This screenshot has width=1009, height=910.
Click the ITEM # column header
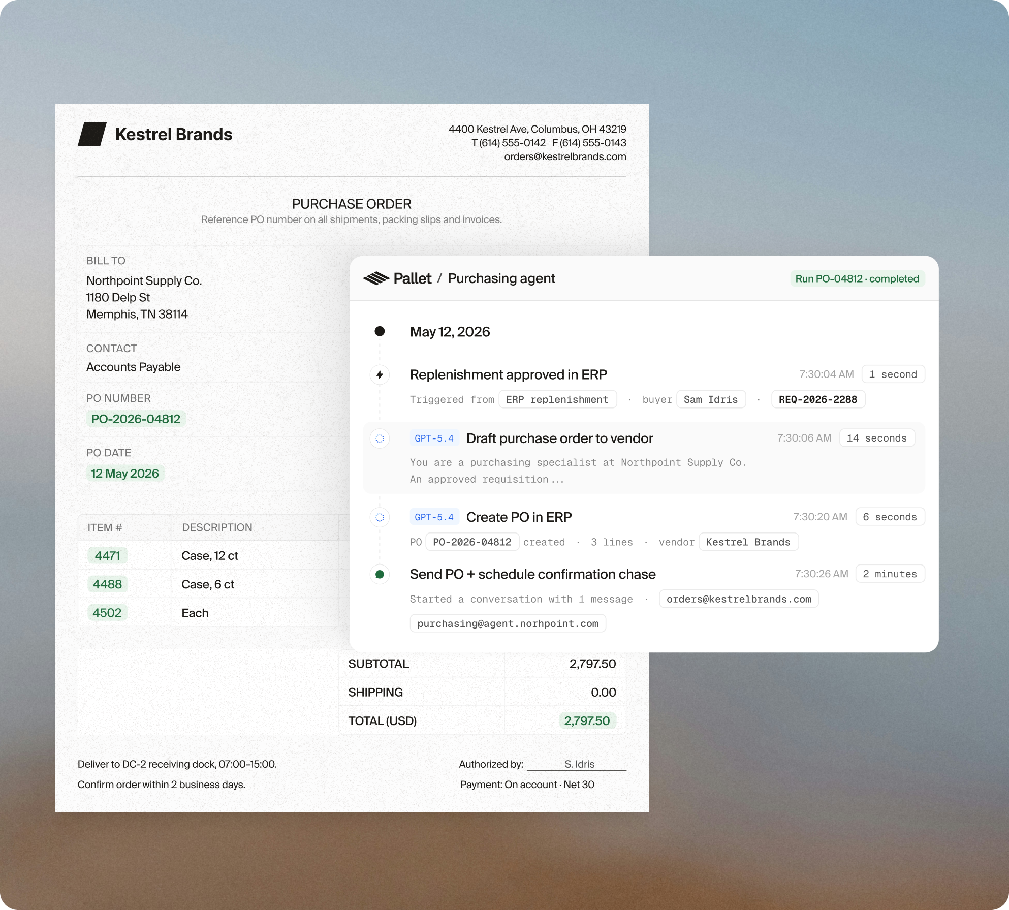coord(105,527)
